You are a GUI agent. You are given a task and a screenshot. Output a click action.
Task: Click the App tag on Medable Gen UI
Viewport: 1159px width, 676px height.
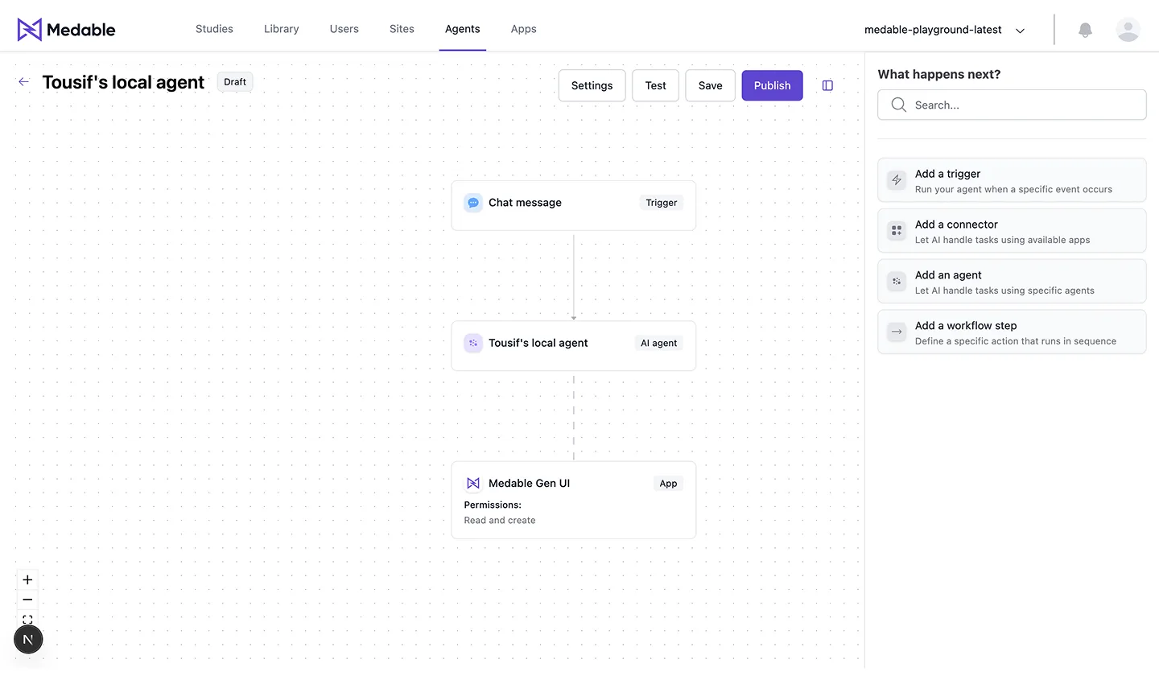(x=669, y=484)
